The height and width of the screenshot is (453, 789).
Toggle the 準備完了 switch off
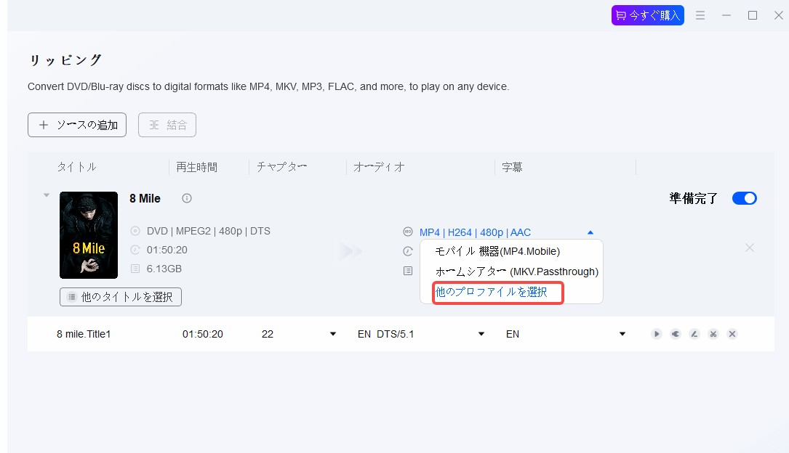click(744, 198)
